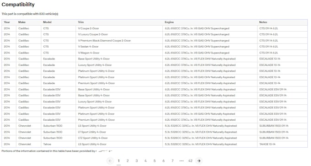Jump to last page 42
Screen dimensions: 311x166
point(190,161)
